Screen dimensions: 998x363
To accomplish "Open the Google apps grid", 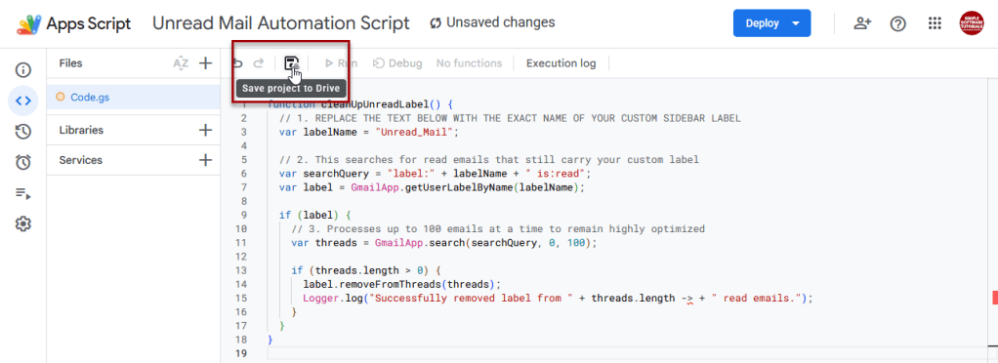I will point(935,23).
